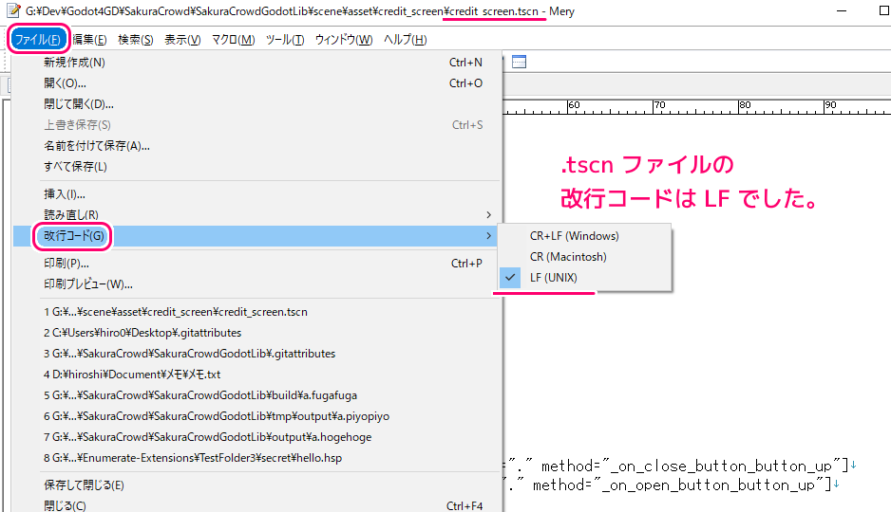Open the ツール(T) menu
Viewport: 891px width, 512px height.
tap(285, 40)
